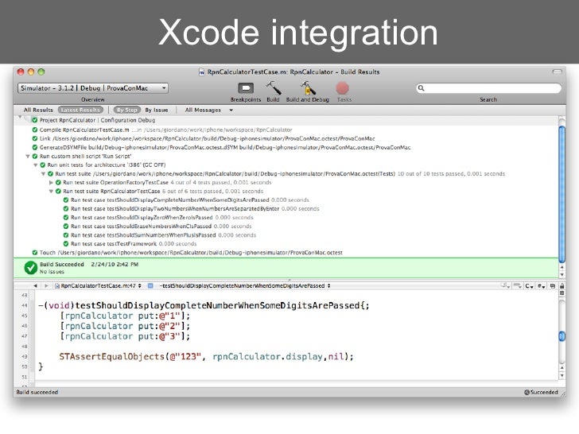Click line number 47 in the gutter
Screen dimensions: 579x434
[25, 336]
